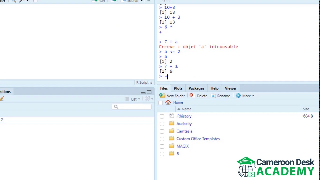Viewport: 320px width, 180px height.
Task: Open the dropdown arrow beside environment refresh
Action: click(x=152, y=99)
